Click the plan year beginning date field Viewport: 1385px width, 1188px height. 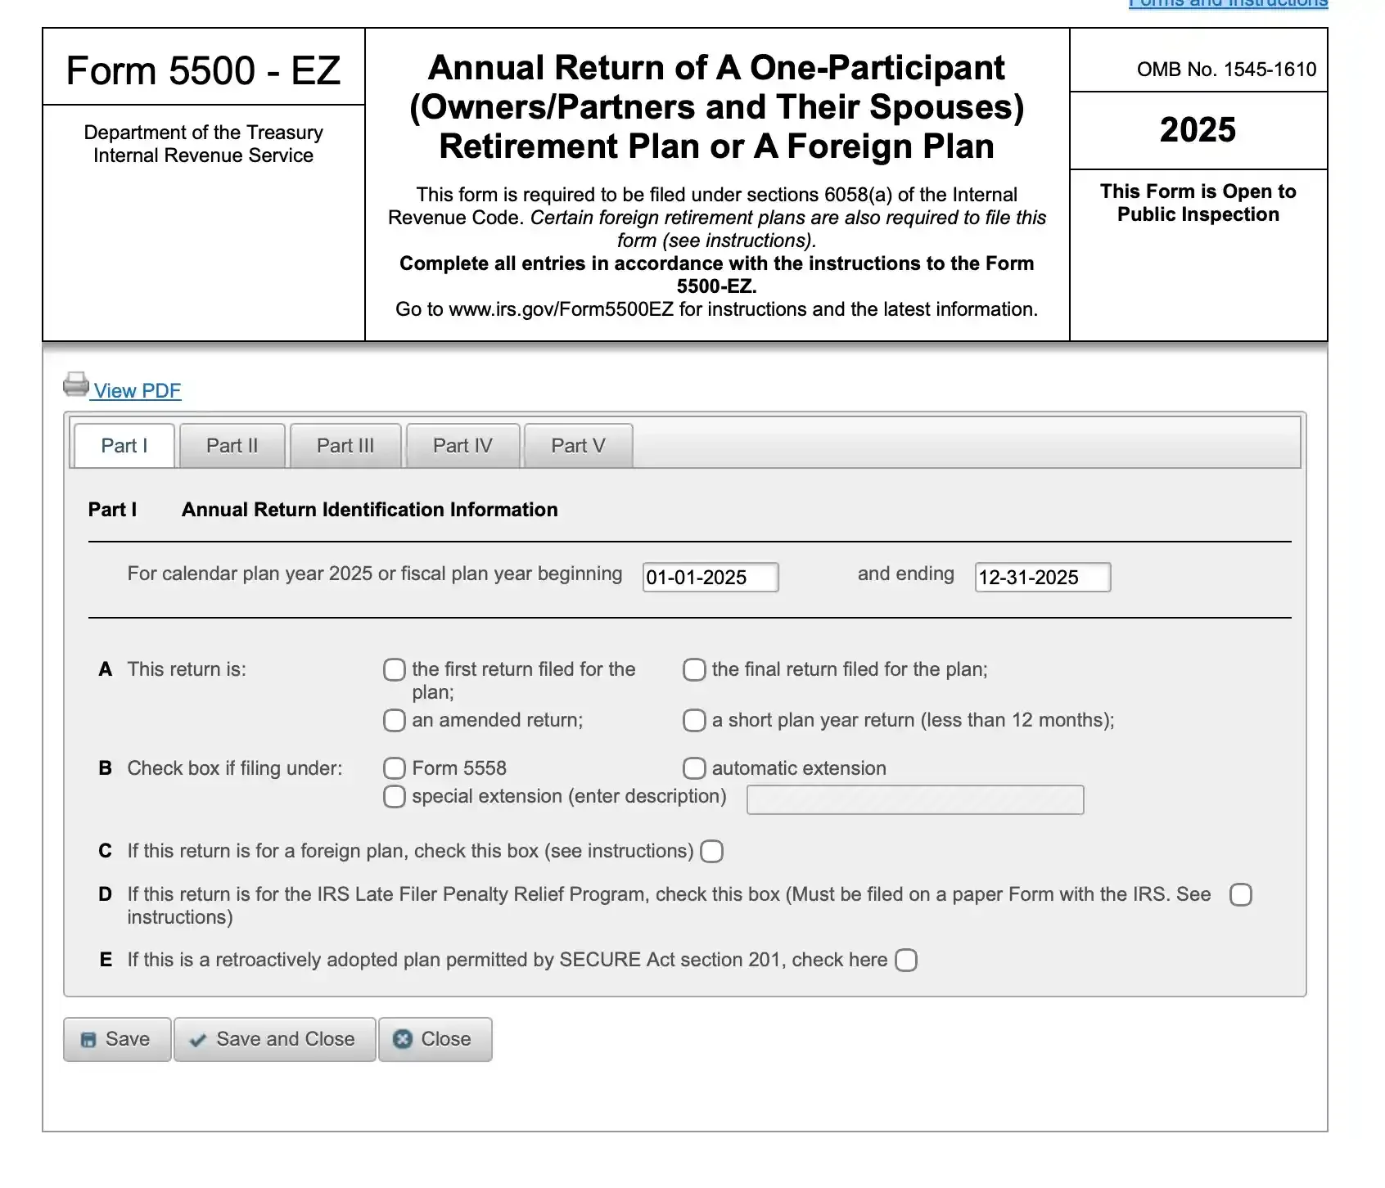tap(711, 578)
